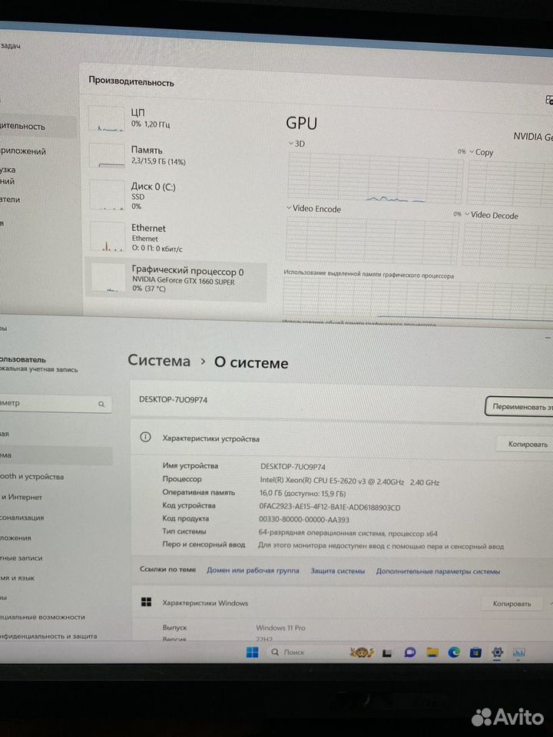The height and width of the screenshot is (737, 553).
Task: Open the File Explorer taskbar icon
Action: [x=432, y=653]
